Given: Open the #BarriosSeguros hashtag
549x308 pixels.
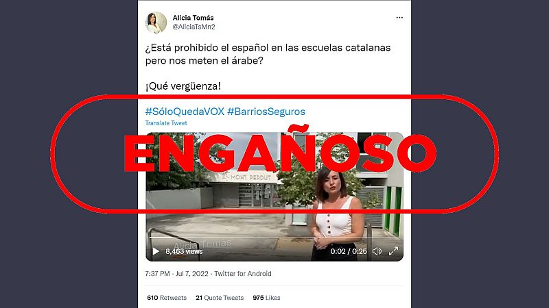Looking at the screenshot, I should (266, 112).
